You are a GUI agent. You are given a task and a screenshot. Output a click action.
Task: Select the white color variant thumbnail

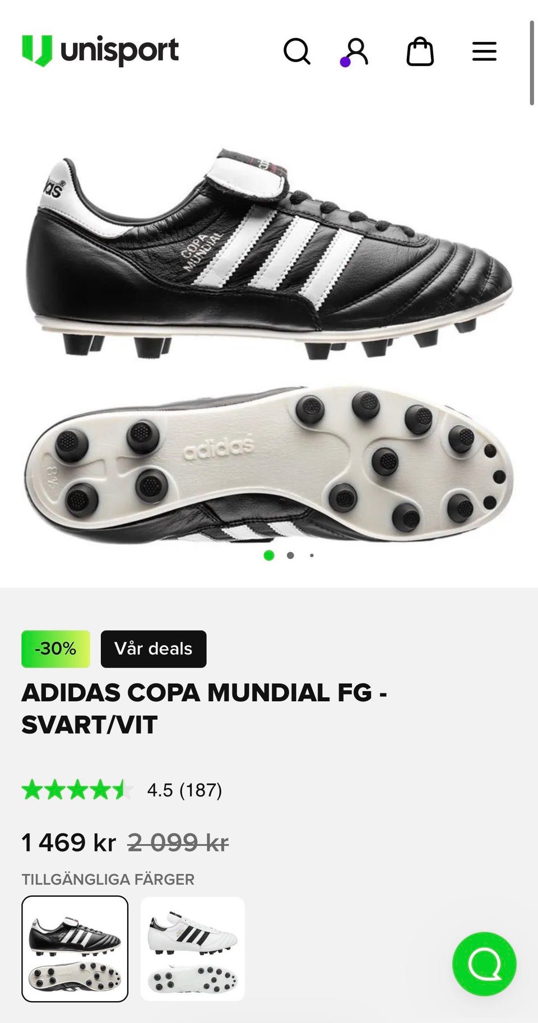click(193, 948)
